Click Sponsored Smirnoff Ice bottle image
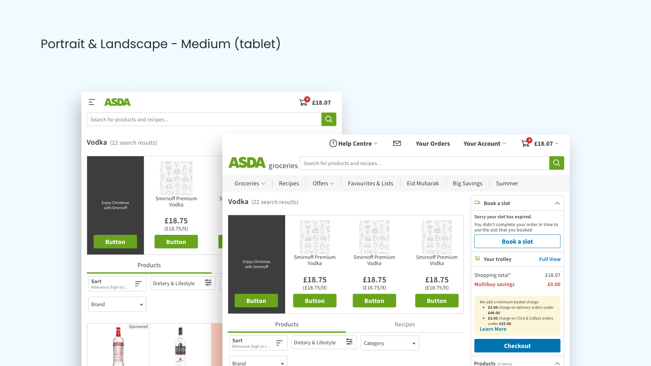The image size is (651, 366). click(118, 346)
